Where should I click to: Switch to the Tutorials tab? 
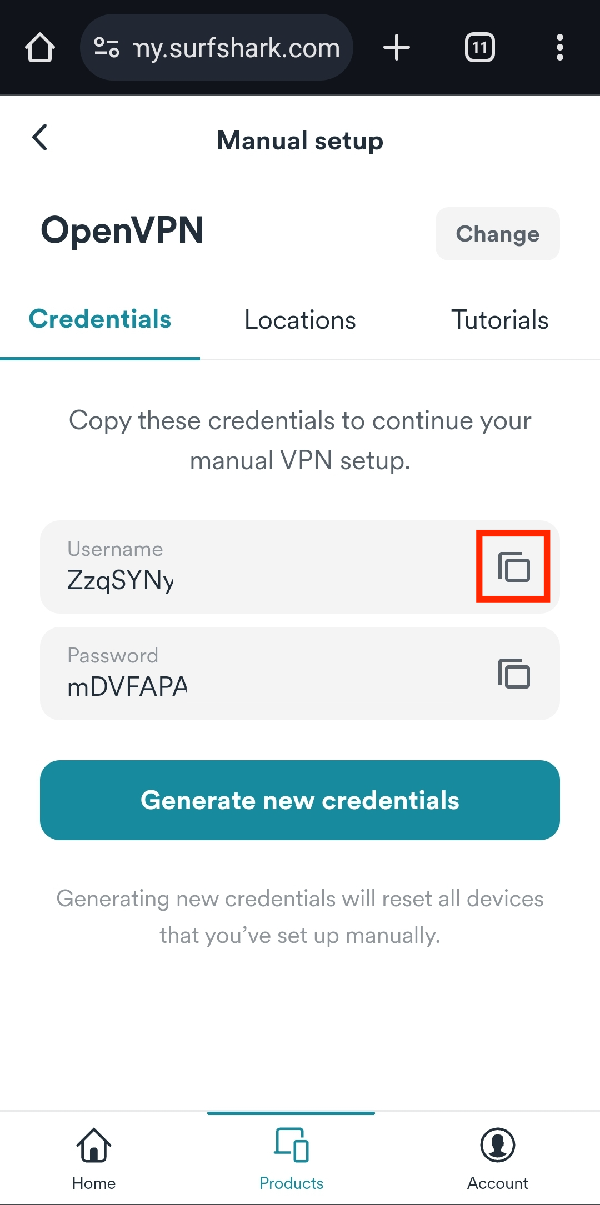point(499,320)
